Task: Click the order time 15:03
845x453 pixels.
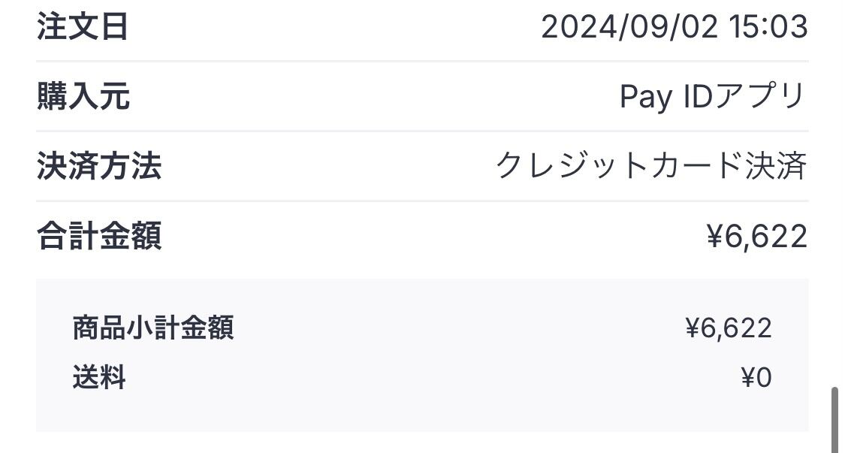Action: [767, 28]
